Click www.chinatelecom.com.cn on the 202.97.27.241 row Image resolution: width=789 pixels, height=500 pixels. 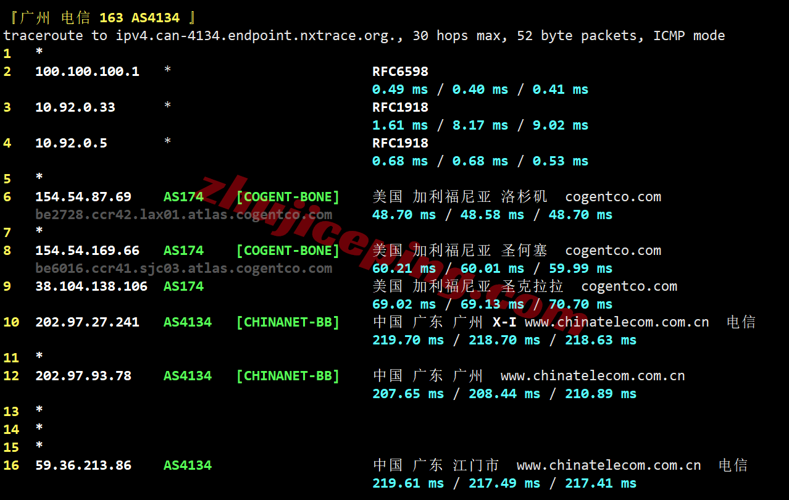(617, 322)
